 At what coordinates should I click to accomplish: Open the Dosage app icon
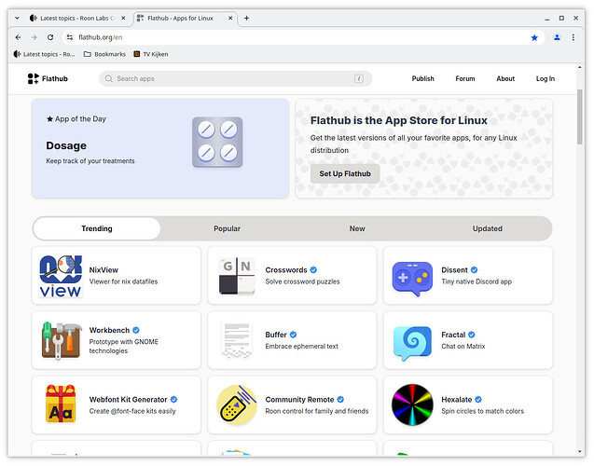[217, 143]
